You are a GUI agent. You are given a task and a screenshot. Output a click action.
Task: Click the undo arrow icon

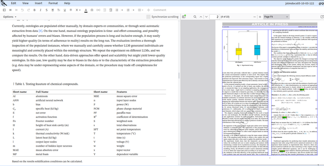22,10
